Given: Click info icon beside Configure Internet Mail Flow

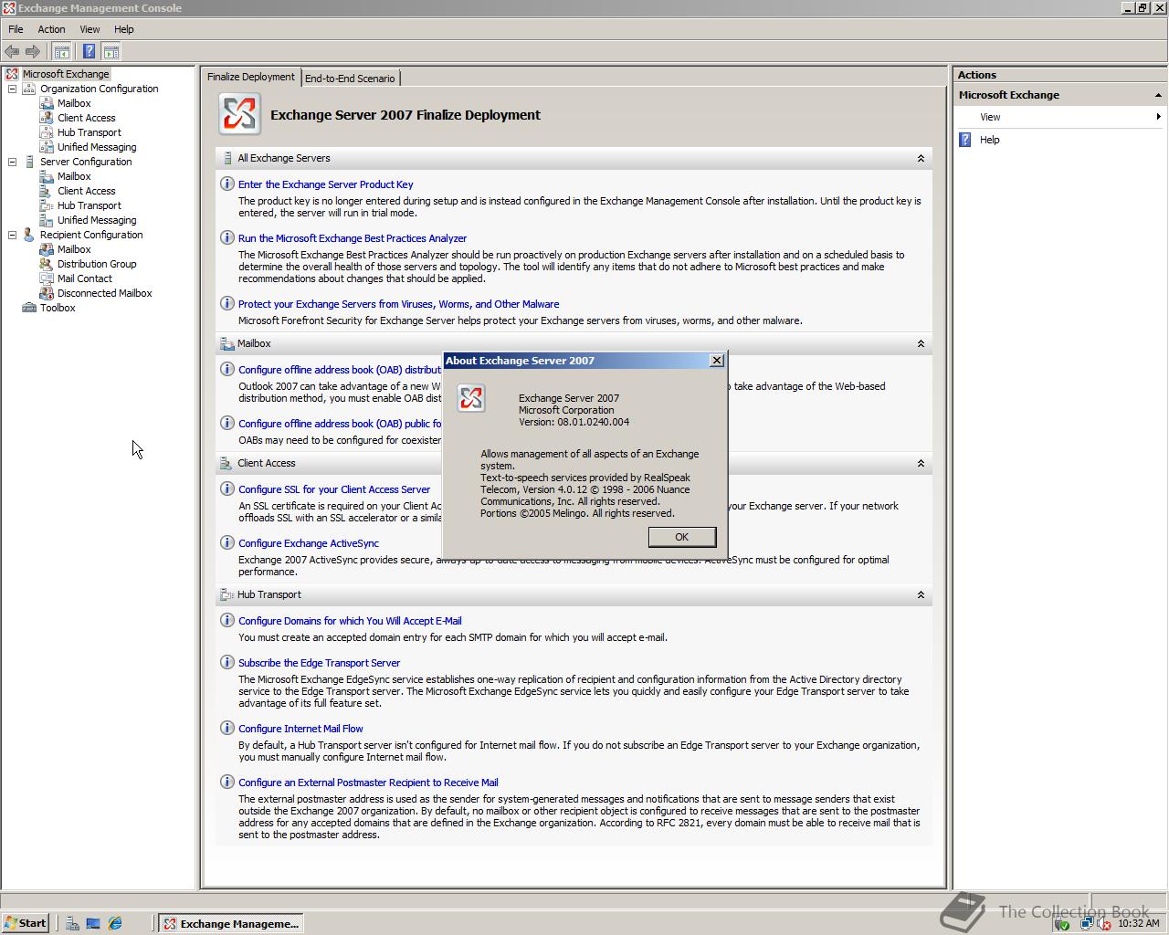Looking at the screenshot, I should point(227,728).
